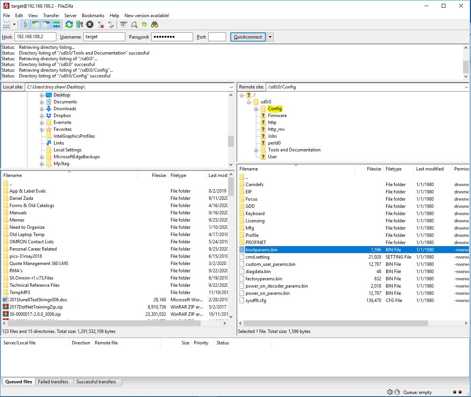471x397 pixels.
Task: Open the Local site path dropdown
Action: coord(231,87)
